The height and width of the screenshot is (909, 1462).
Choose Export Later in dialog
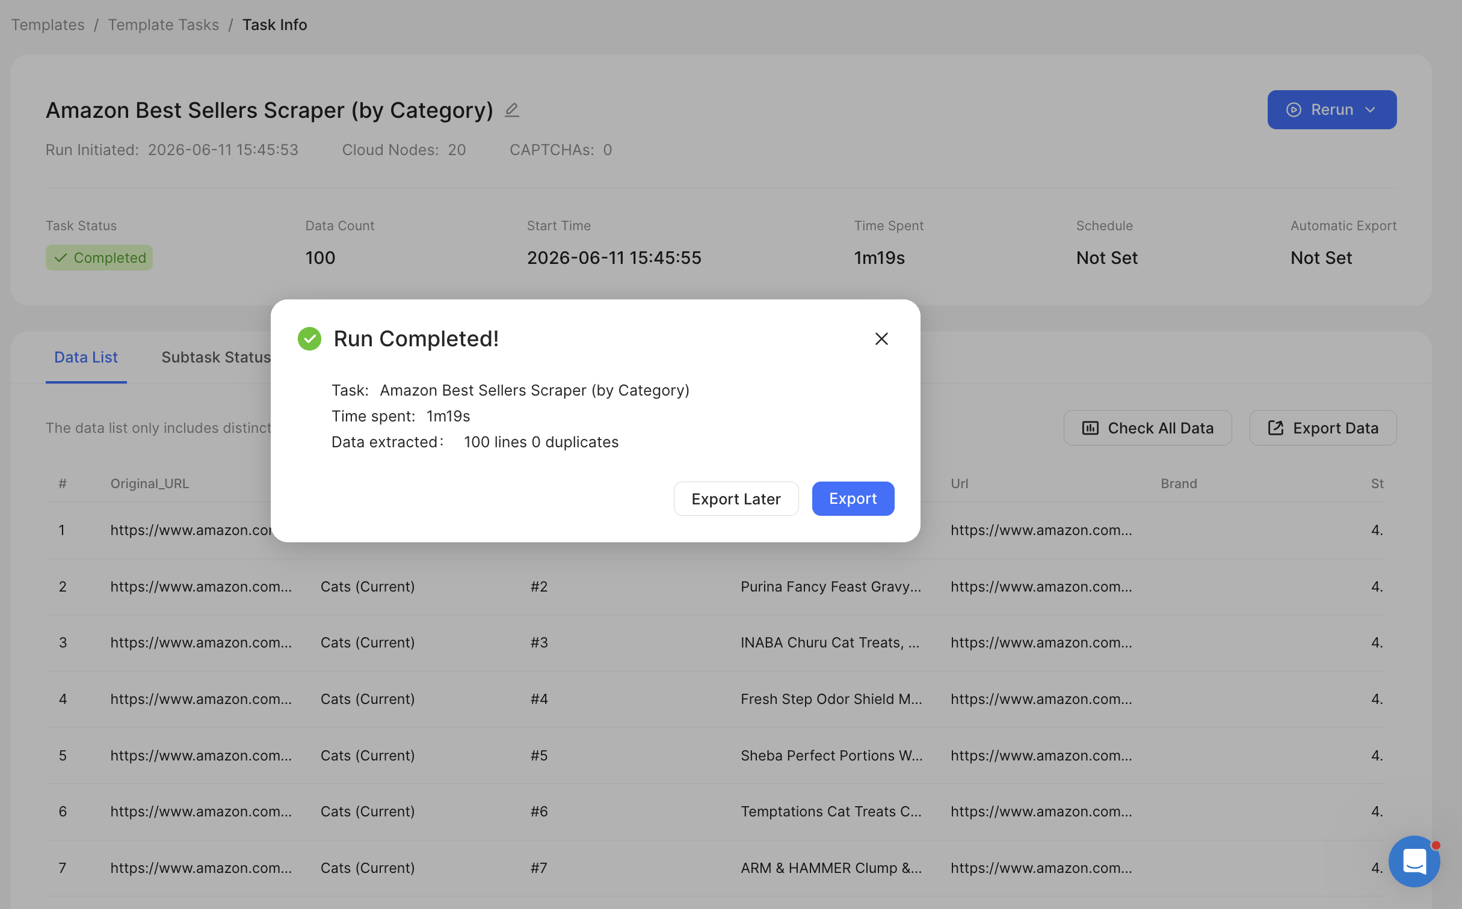736,498
